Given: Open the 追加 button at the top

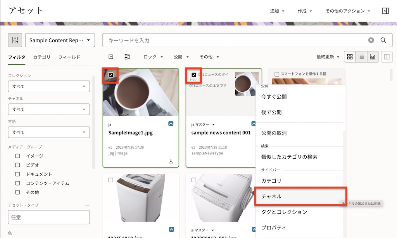Looking at the screenshot, I should coord(276,10).
